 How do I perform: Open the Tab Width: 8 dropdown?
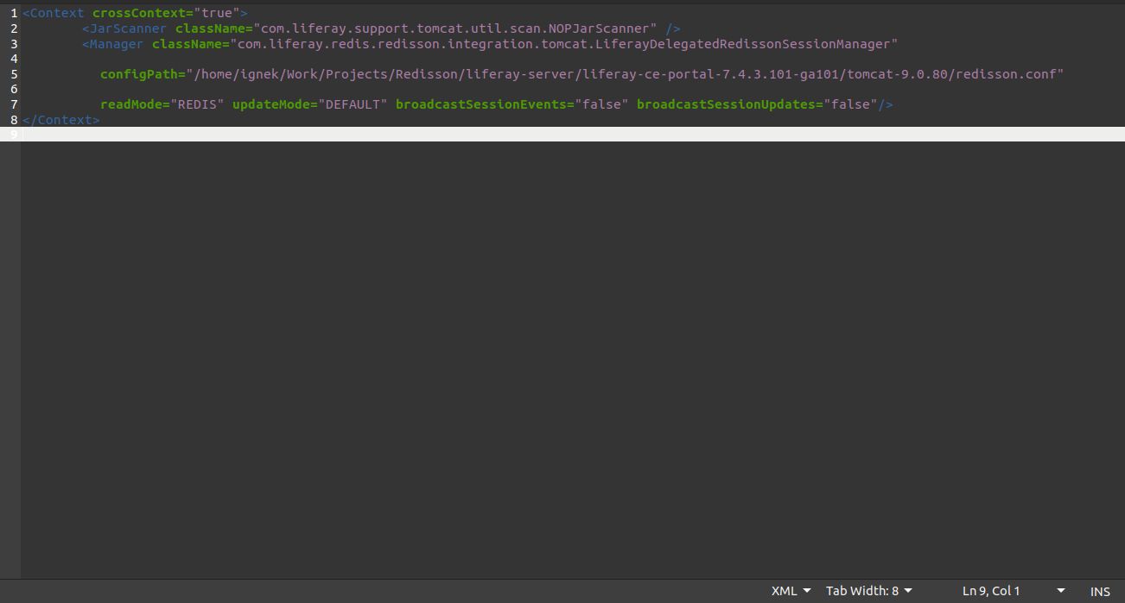pyautogui.click(x=868, y=591)
